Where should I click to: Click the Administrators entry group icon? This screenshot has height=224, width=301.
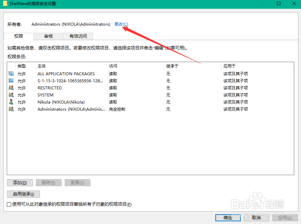tap(11, 109)
